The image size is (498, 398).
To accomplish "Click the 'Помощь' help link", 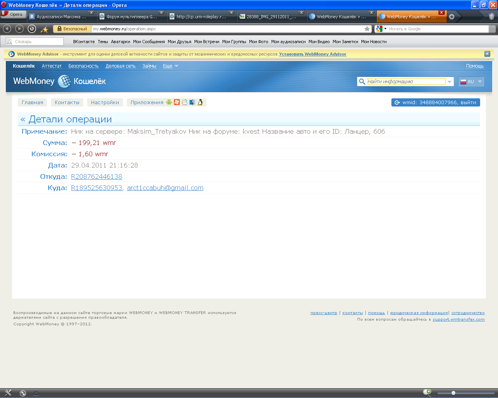I will [475, 66].
